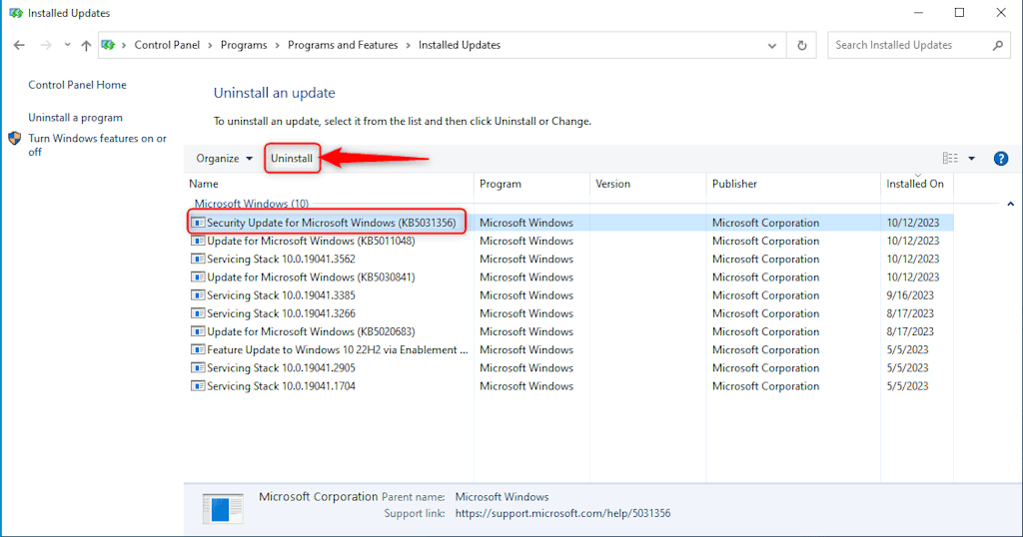Click the KB5031356 update row icon

(198, 223)
